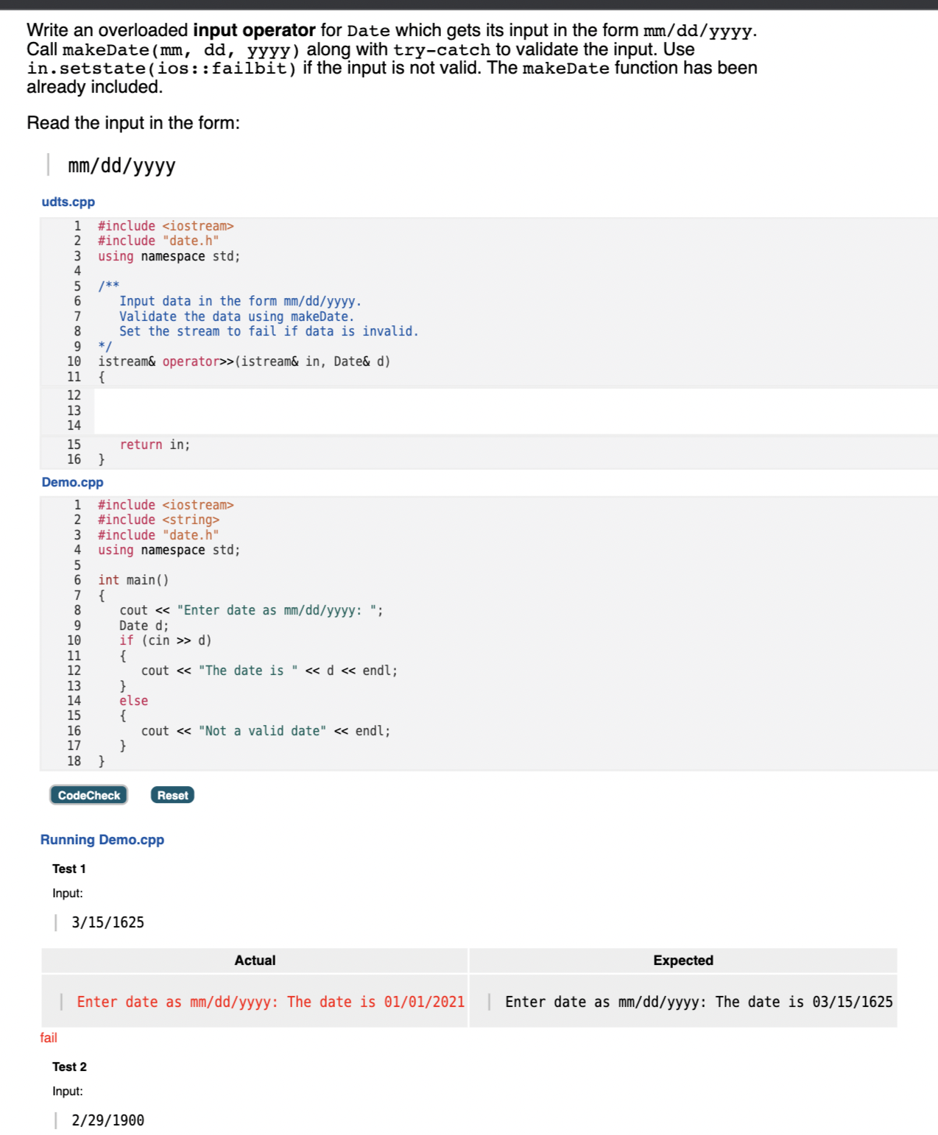Click the Test 1 input 3/15/1625
This screenshot has width=938, height=1135.
107,922
